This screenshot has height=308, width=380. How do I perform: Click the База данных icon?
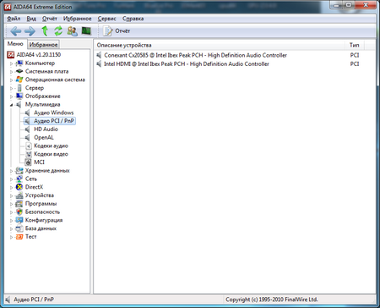(19, 228)
